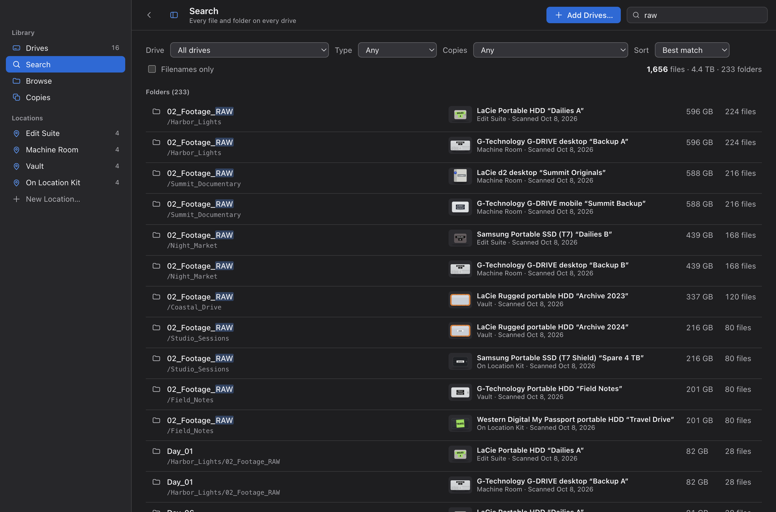Select the On Location Kit location

coord(65,183)
